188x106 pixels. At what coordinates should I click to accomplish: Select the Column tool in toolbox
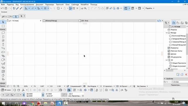click(x=3, y=44)
